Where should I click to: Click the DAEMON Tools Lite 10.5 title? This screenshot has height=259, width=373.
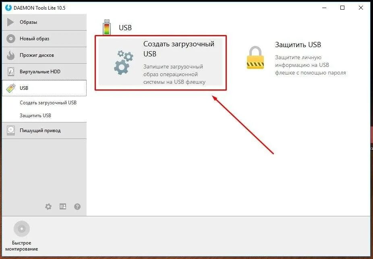coord(39,8)
